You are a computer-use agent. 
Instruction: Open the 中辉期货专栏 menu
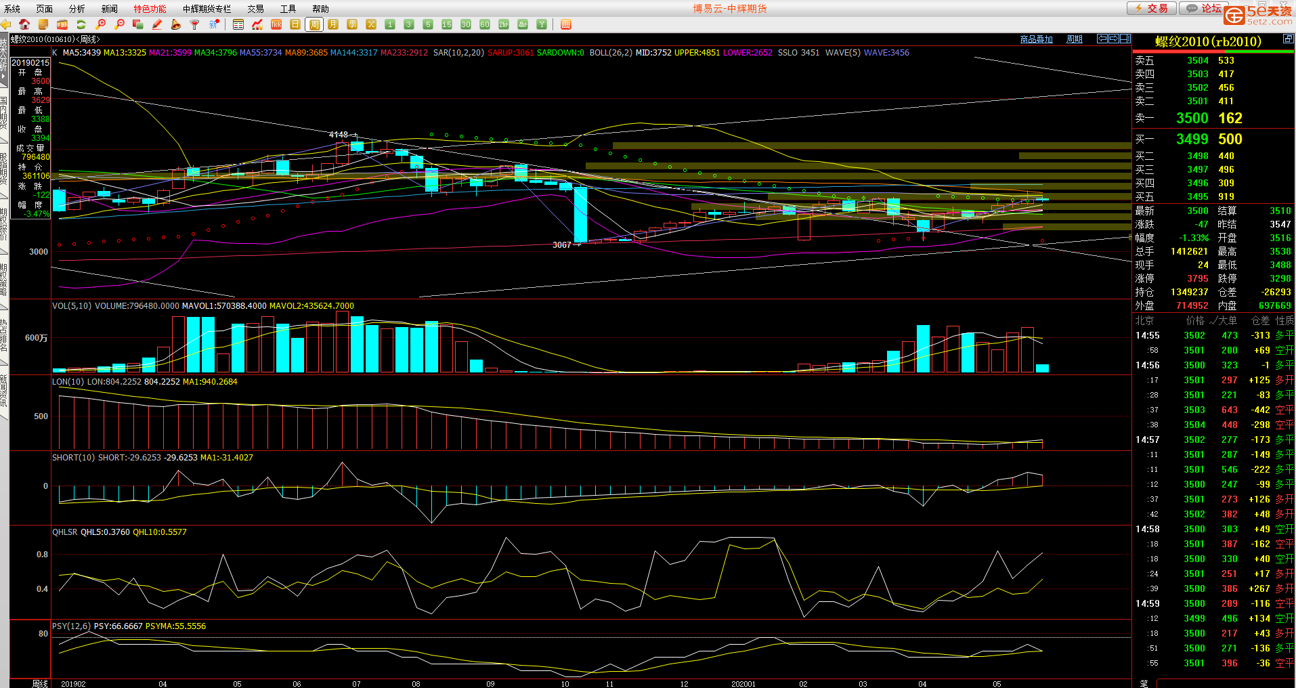point(207,9)
